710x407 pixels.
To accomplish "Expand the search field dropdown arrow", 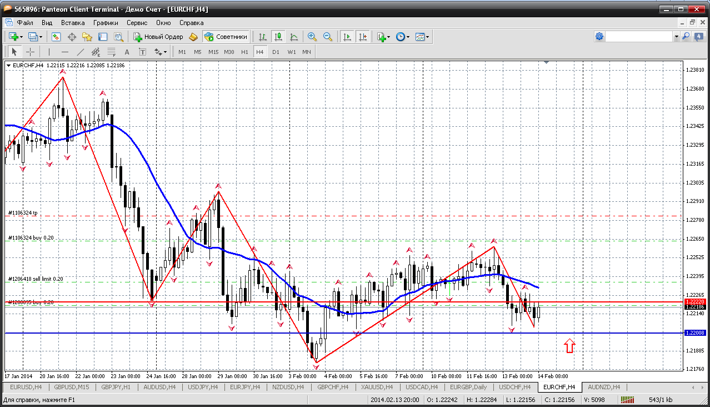I will click(677, 37).
